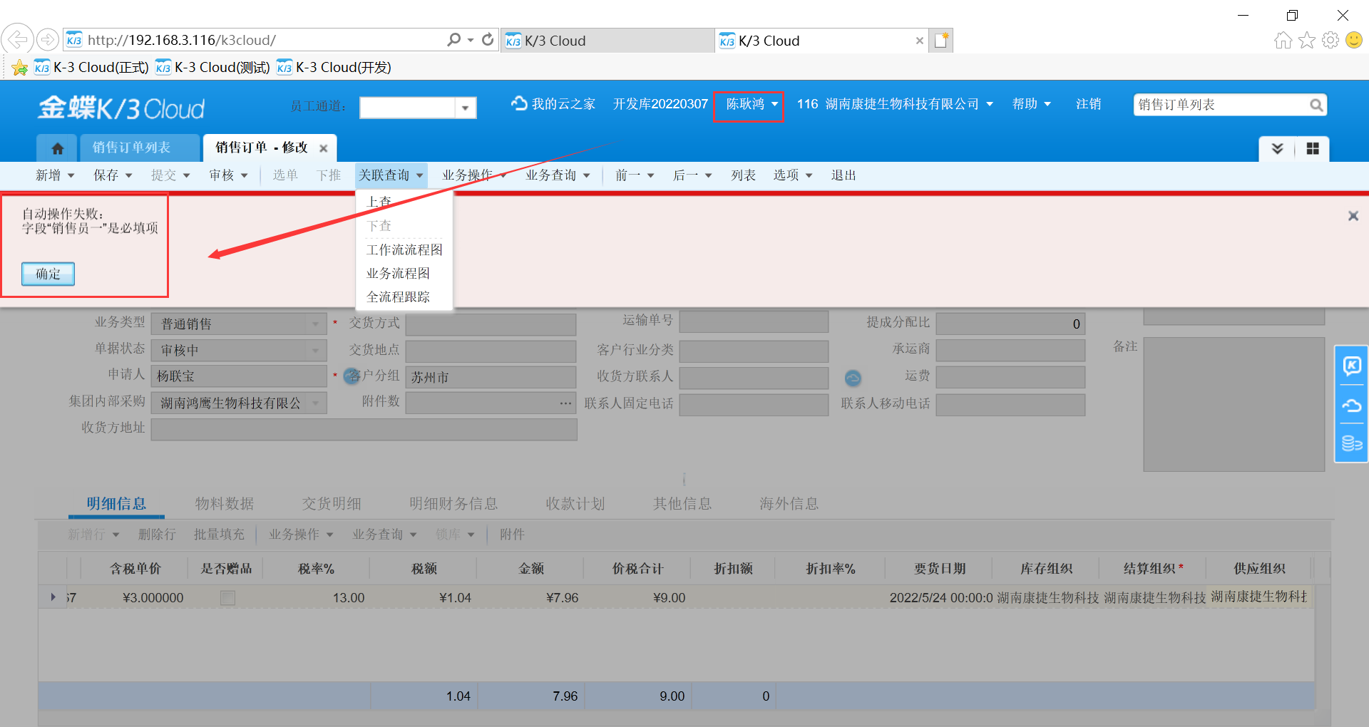Click the ellipsis in 附件数 field
Screen dimensions: 1369x727
pos(565,403)
